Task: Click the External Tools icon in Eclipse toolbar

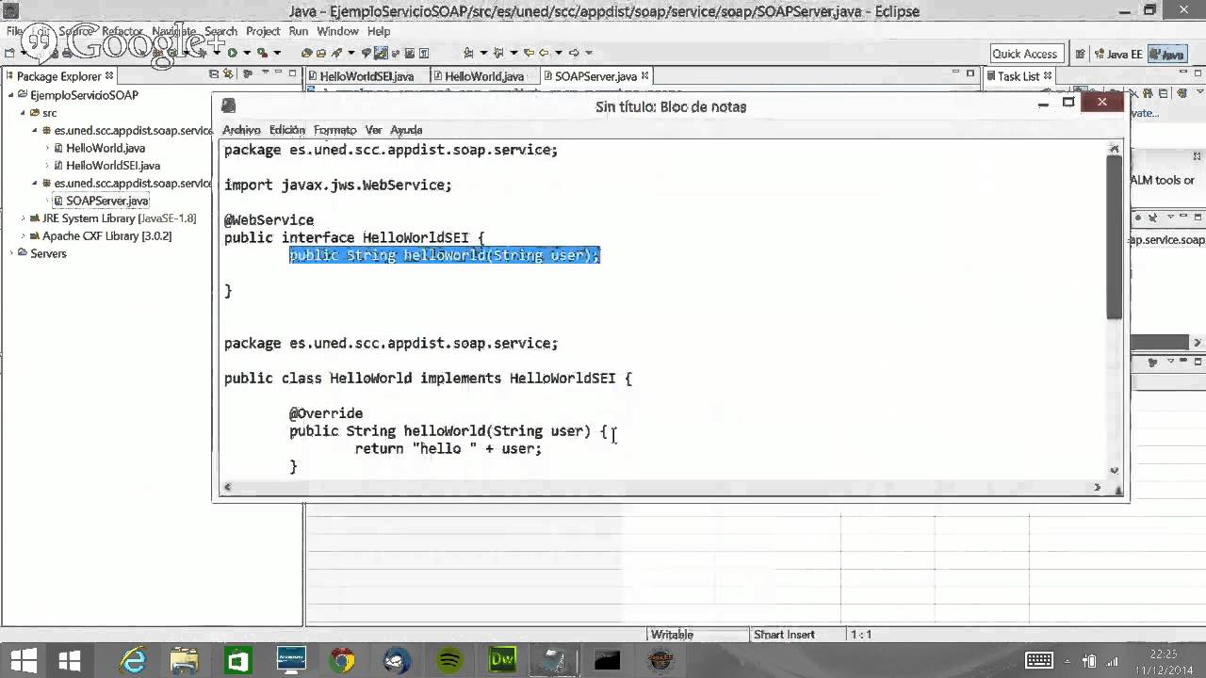Action: coord(263,53)
